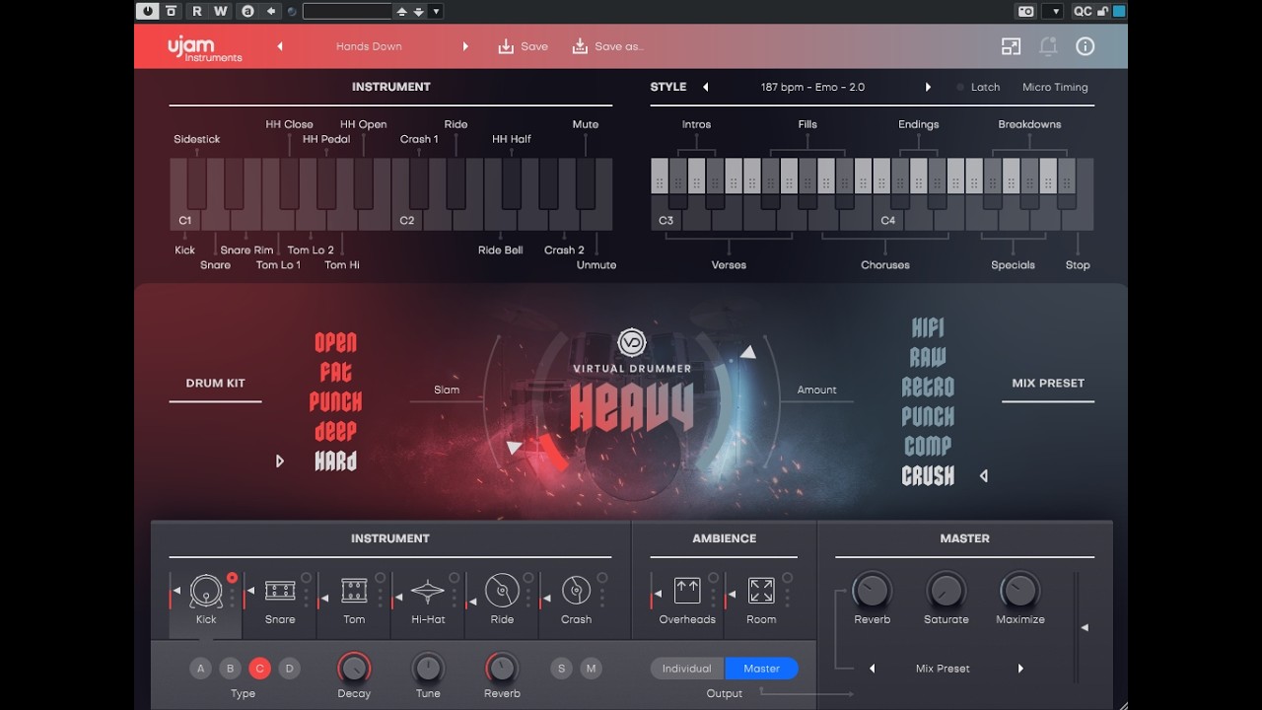Select the Tom instrument icon
This screenshot has height=710, width=1262.
click(x=354, y=591)
